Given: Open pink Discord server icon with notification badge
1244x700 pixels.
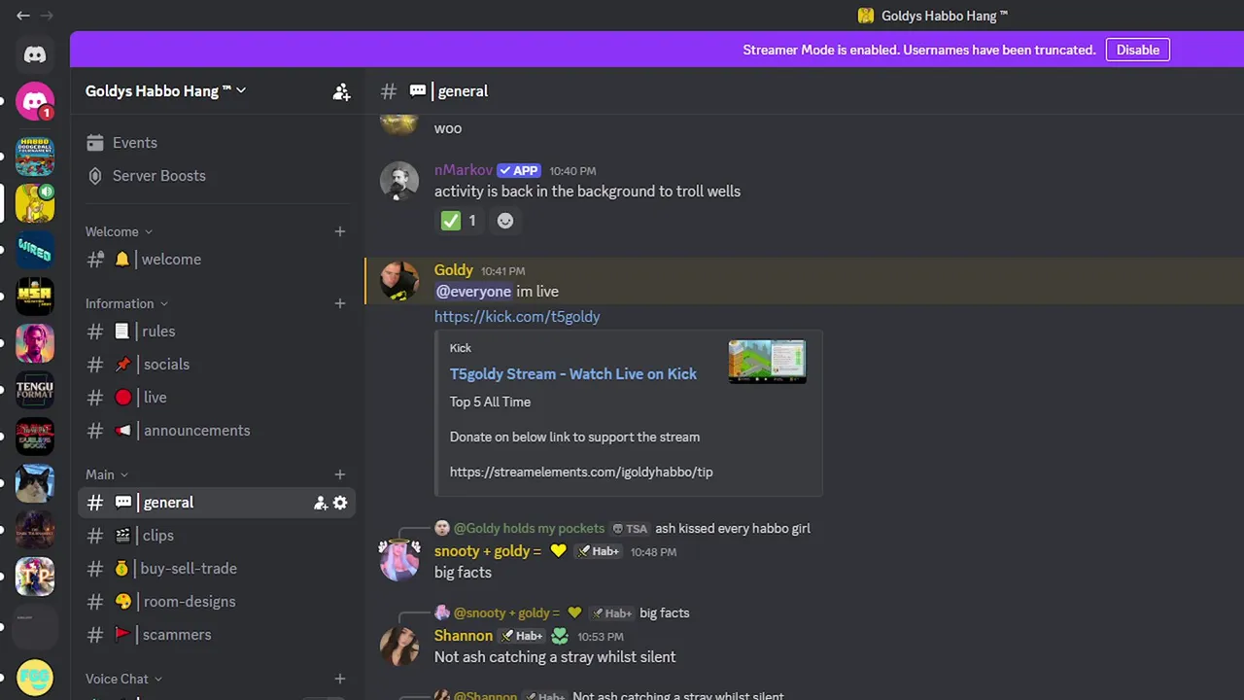Looking at the screenshot, I should [35, 102].
